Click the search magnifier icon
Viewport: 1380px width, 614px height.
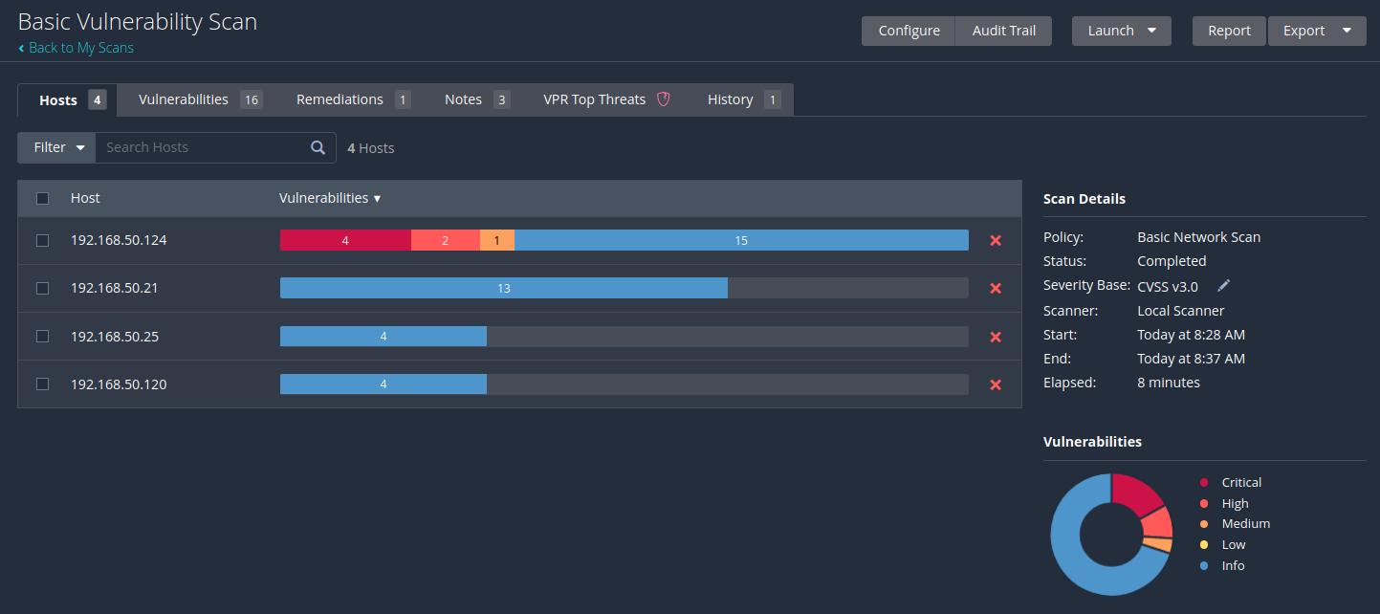coord(318,147)
